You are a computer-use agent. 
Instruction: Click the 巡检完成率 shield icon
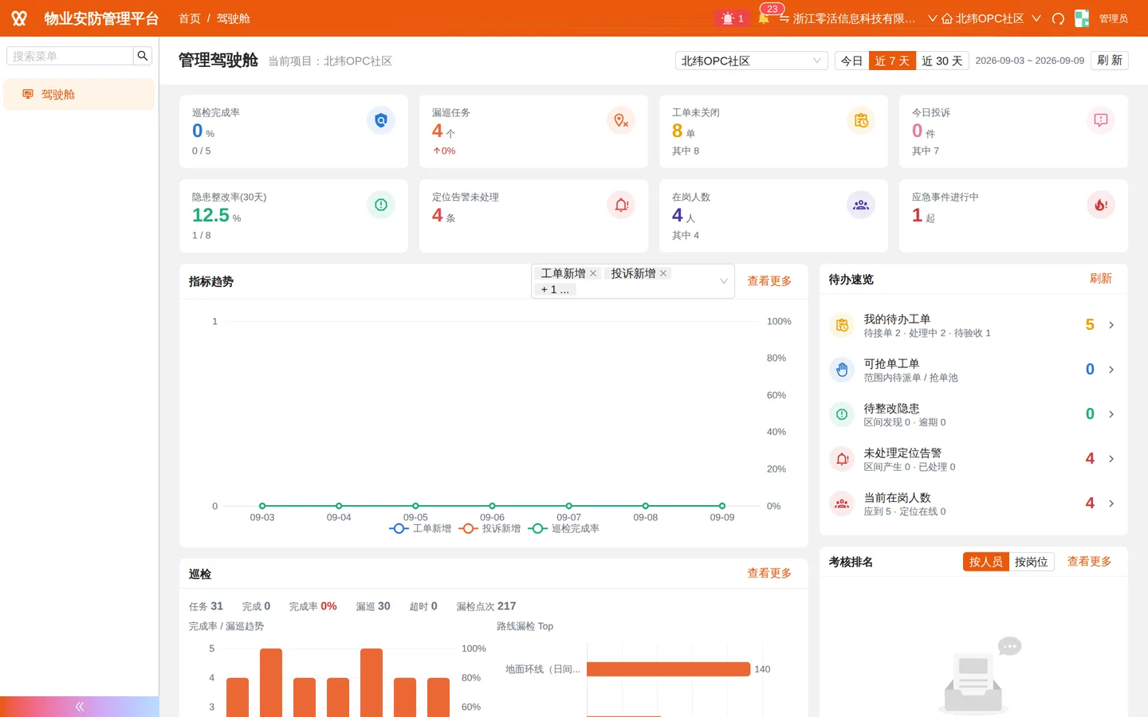coord(381,120)
